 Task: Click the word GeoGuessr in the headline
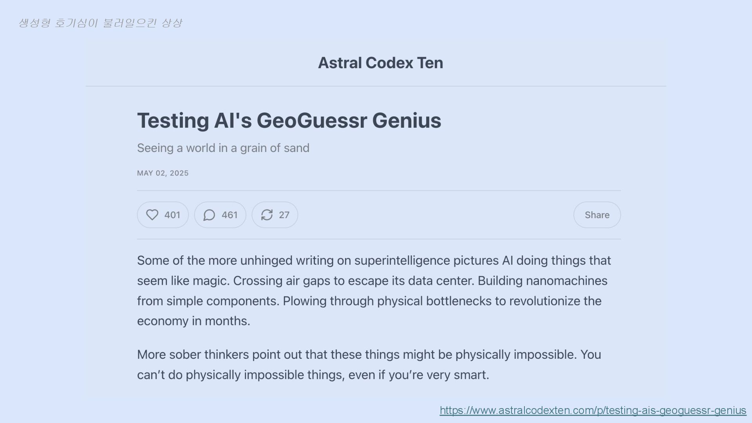(312, 120)
